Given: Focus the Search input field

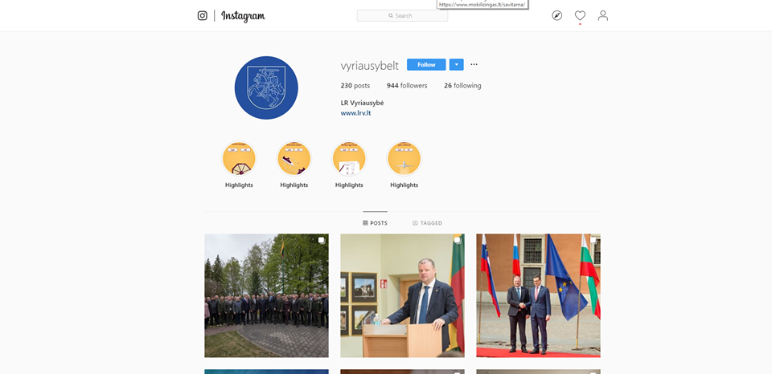Looking at the screenshot, I should 402,16.
